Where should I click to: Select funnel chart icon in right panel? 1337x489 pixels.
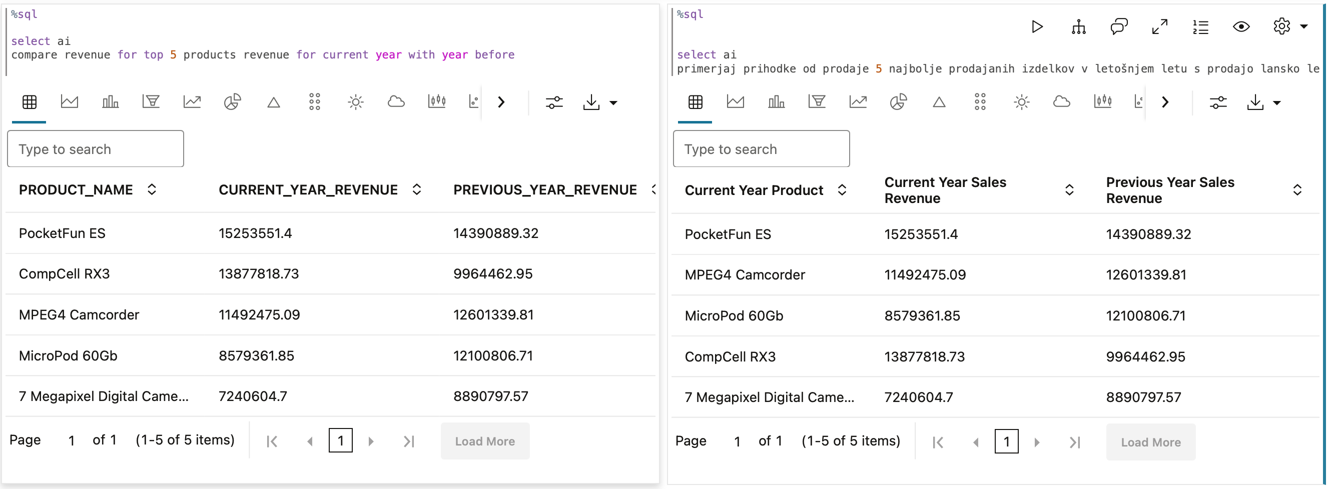coord(817,101)
